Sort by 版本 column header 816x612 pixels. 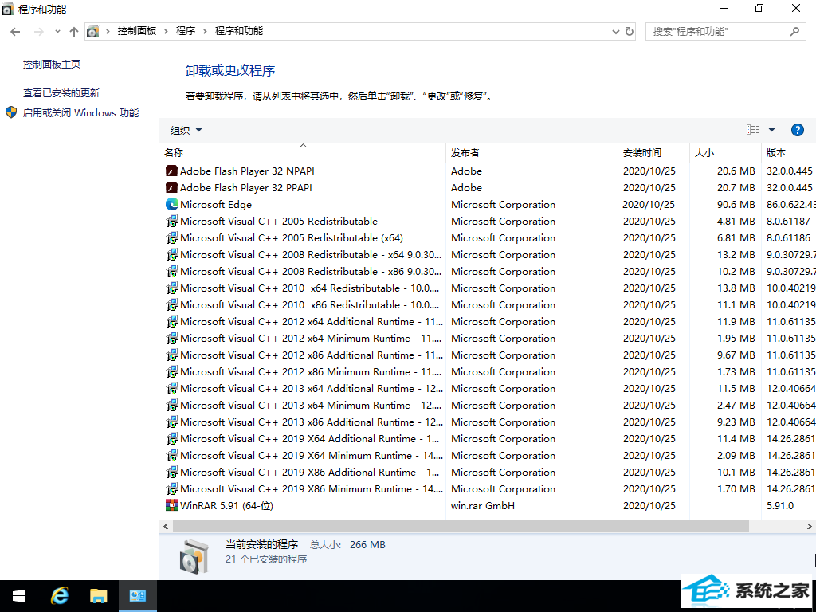coord(789,152)
